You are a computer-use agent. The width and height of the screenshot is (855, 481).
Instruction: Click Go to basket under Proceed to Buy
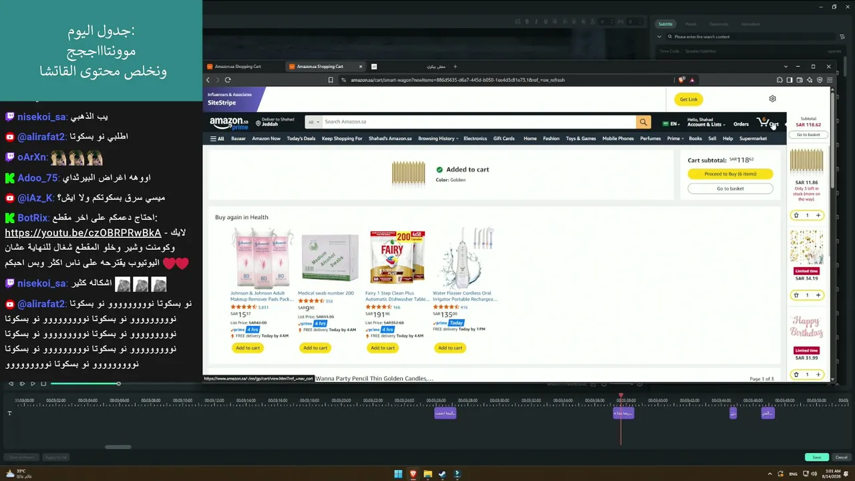pos(730,188)
